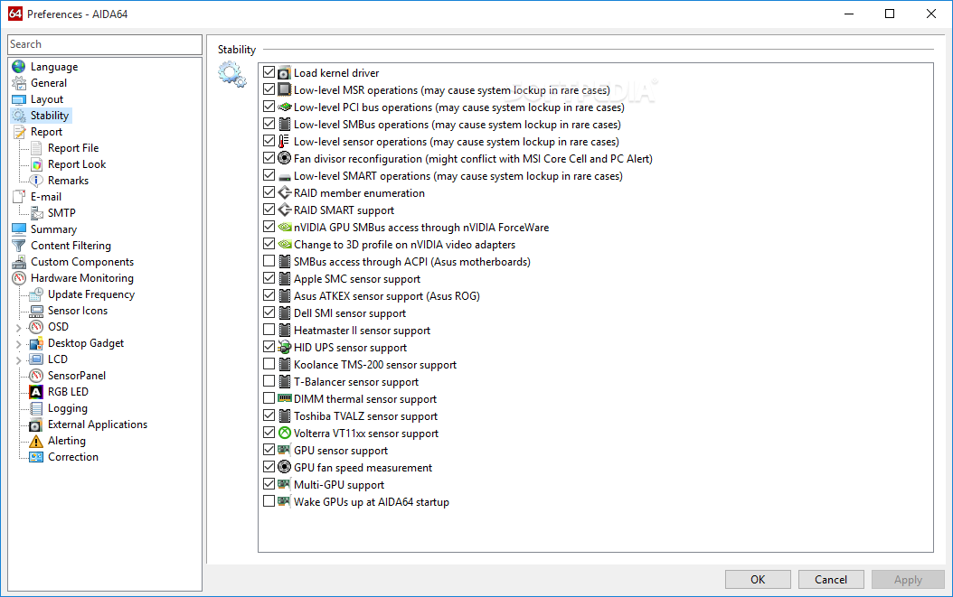953x597 pixels.
Task: Click the Report notepad icon
Action: pos(19,132)
